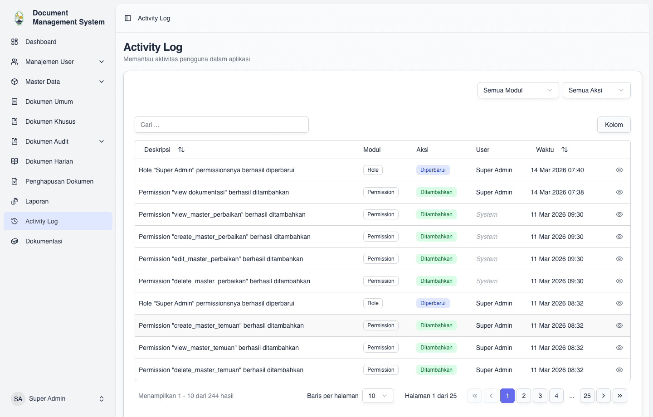Go to page 2
The height and width of the screenshot is (417, 653).
click(x=524, y=396)
